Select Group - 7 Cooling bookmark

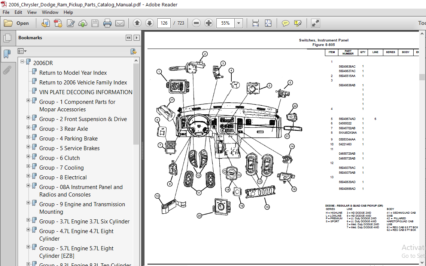(61, 168)
